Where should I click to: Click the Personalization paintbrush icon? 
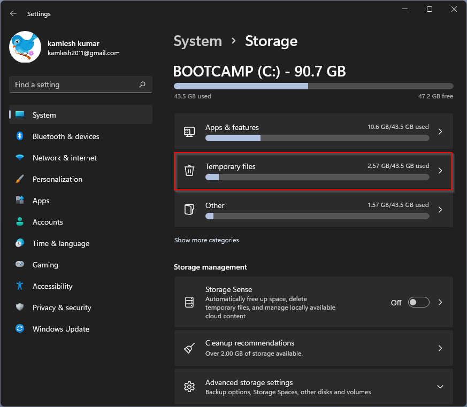pyautogui.click(x=20, y=179)
